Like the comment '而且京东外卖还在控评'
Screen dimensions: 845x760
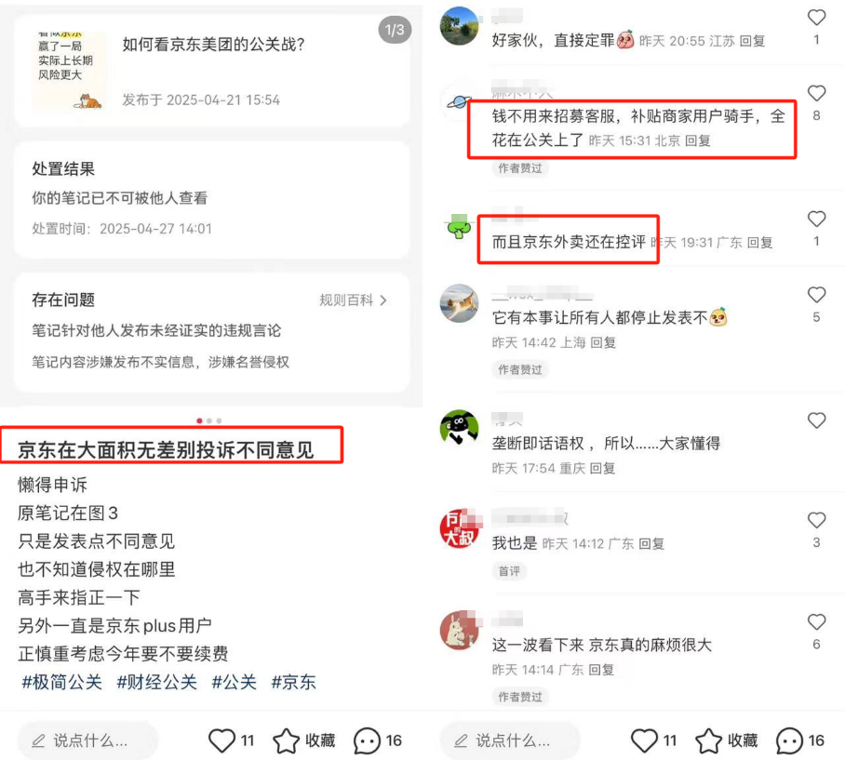tap(816, 219)
